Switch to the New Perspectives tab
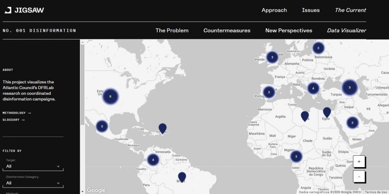Viewport: 389px width, 194px height. coord(289,30)
